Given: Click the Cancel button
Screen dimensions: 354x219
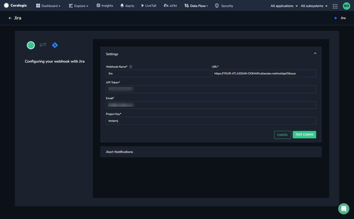Looking at the screenshot, I should (282, 135).
